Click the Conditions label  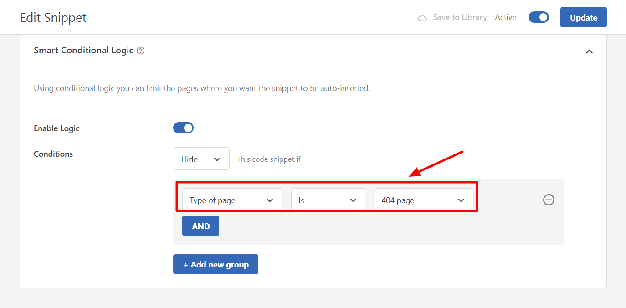point(53,154)
